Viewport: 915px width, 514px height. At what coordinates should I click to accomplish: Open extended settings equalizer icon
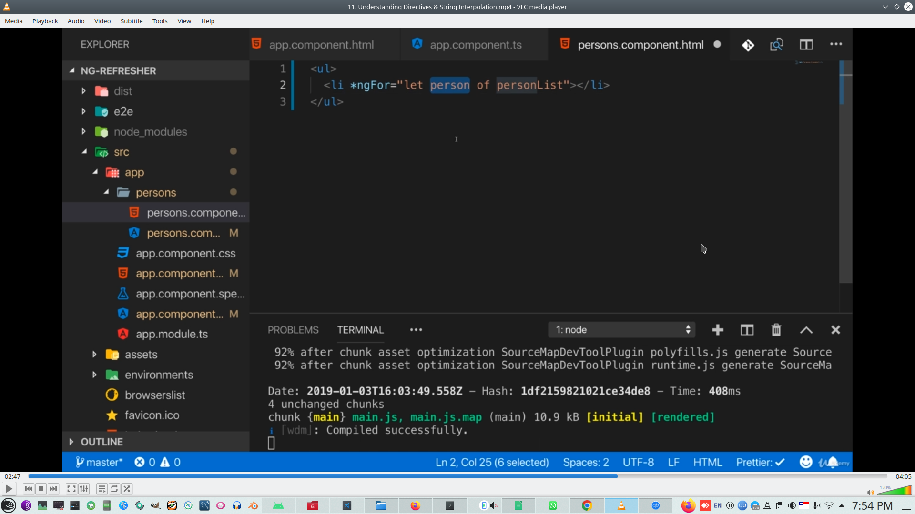[84, 489]
